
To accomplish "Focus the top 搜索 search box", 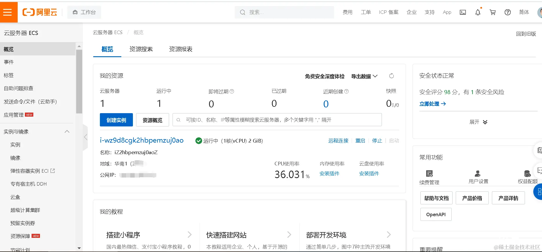I will 284,12.
